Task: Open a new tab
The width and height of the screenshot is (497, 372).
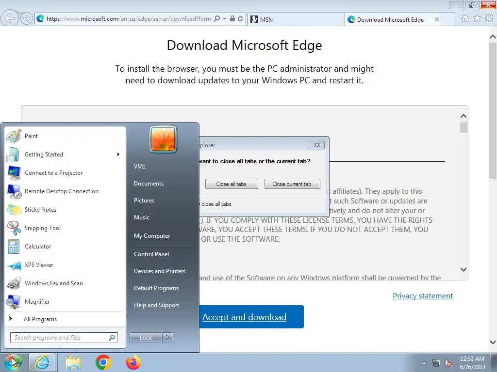Action: (x=448, y=19)
